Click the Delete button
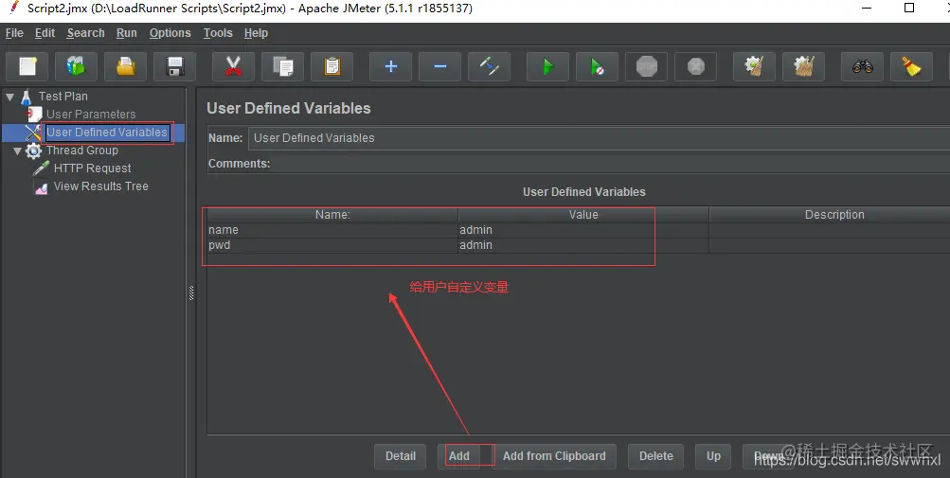The image size is (950, 478). 656,456
